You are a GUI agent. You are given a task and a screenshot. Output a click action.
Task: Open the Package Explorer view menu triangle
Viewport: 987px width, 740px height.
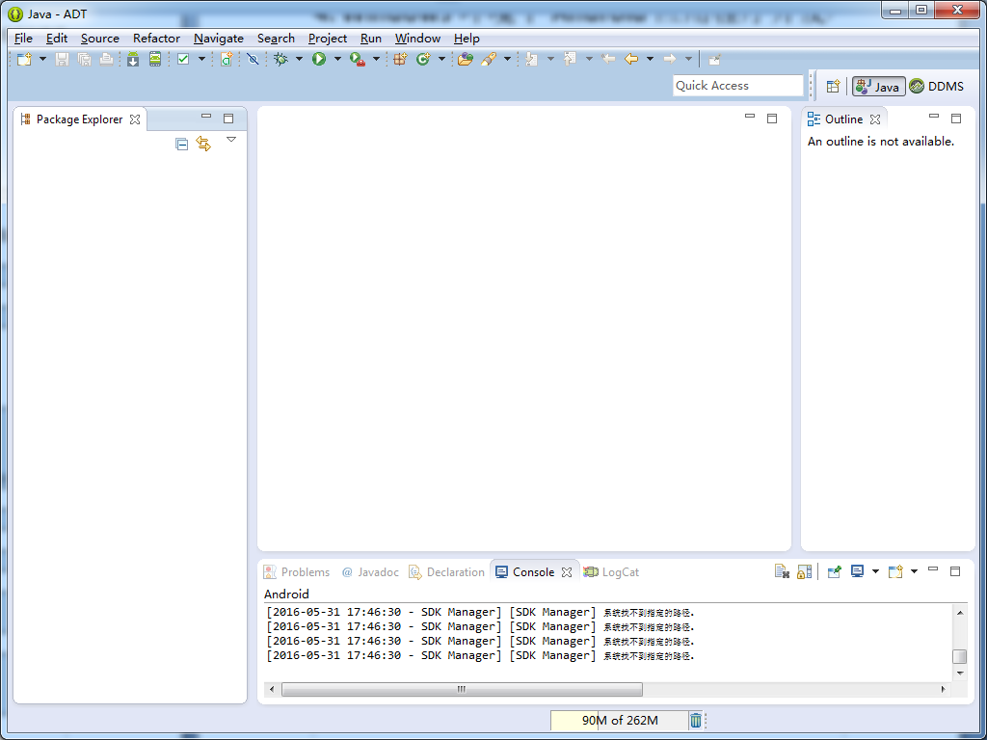click(231, 140)
